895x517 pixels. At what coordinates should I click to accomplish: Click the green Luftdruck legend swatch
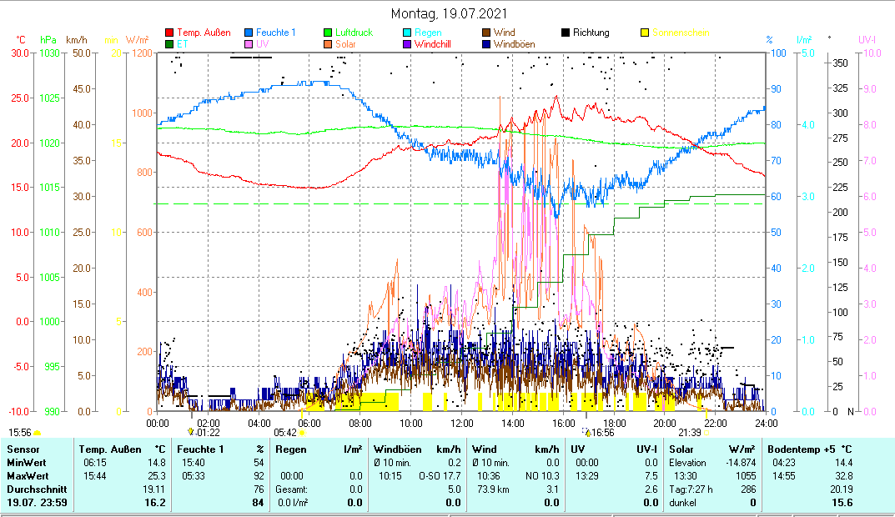pos(329,33)
